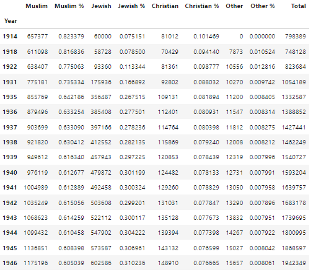316x275 pixels.
Task: Click Christian % value 0.080931
Action: pyautogui.click(x=206, y=112)
